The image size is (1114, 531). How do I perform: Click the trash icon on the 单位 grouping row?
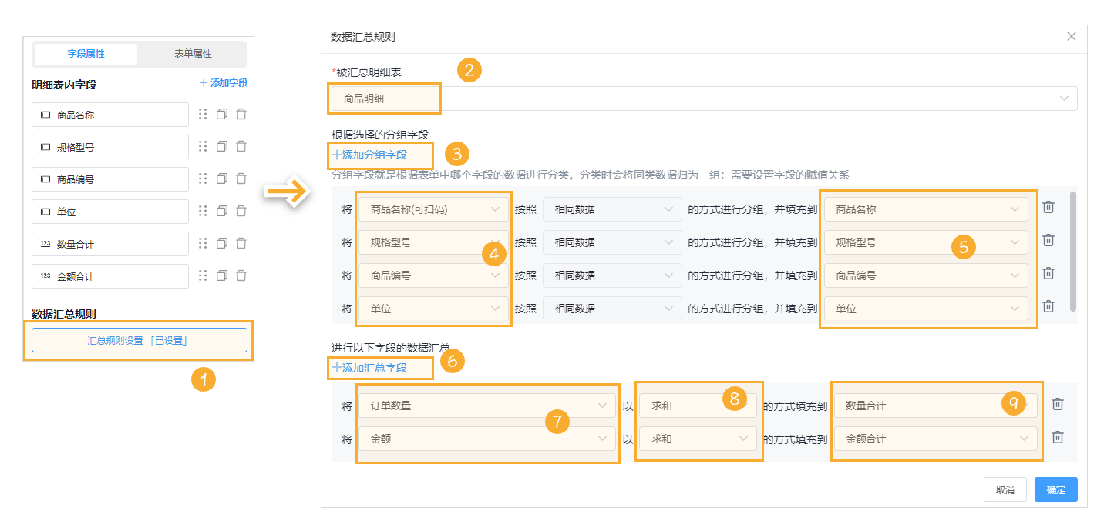[1048, 306]
